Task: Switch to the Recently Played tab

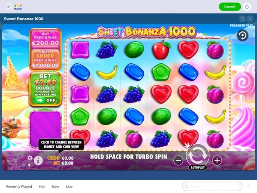Action: (x=19, y=186)
